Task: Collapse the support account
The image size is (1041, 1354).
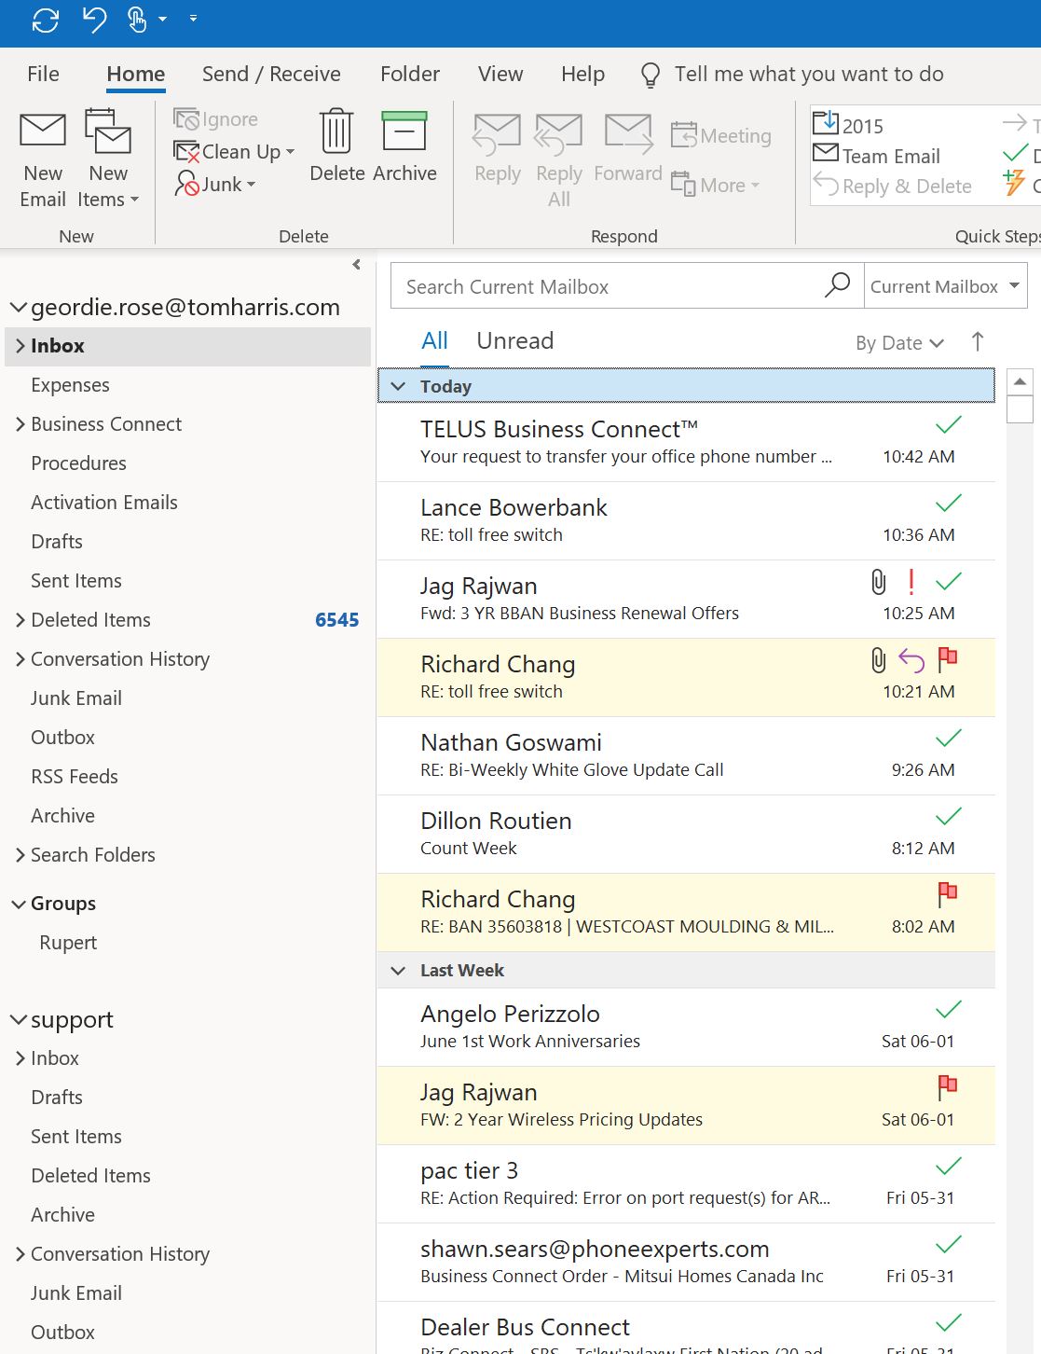Action: pyautogui.click(x=19, y=1019)
